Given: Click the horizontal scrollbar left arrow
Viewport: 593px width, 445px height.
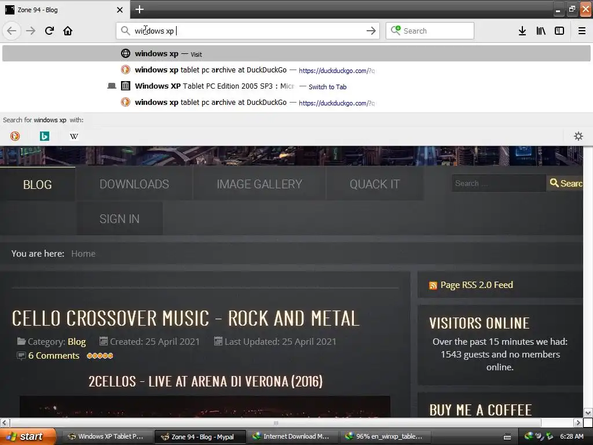Looking at the screenshot, I should [x=5, y=422].
